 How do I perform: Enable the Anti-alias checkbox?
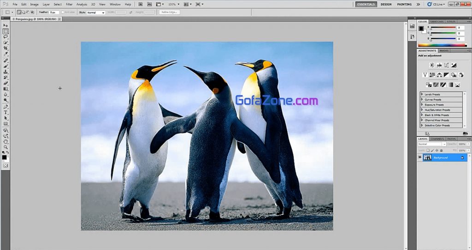[63, 12]
